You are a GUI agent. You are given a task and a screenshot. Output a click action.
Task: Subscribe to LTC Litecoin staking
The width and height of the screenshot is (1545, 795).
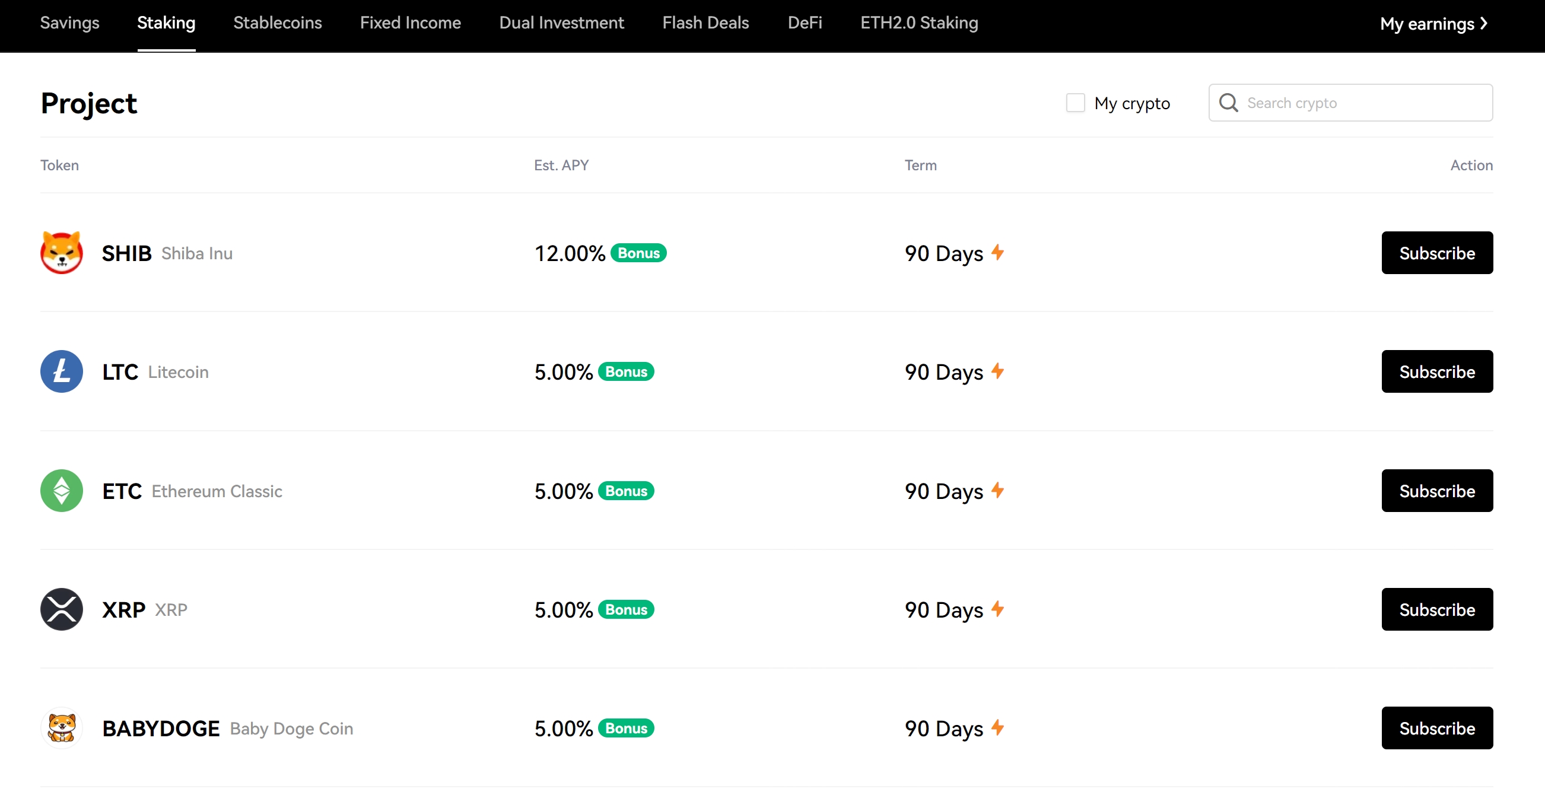(x=1435, y=371)
